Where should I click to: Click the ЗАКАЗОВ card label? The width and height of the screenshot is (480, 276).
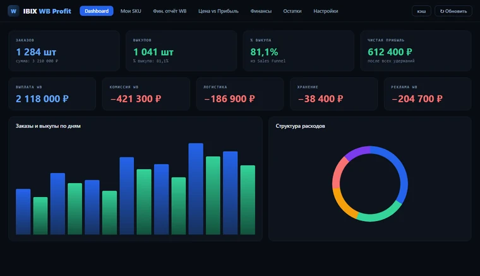coord(25,40)
